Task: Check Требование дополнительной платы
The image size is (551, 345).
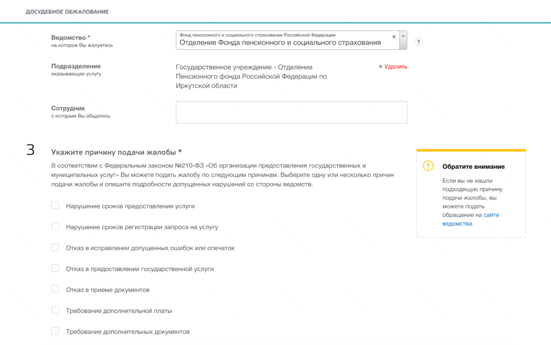Action: point(55,310)
